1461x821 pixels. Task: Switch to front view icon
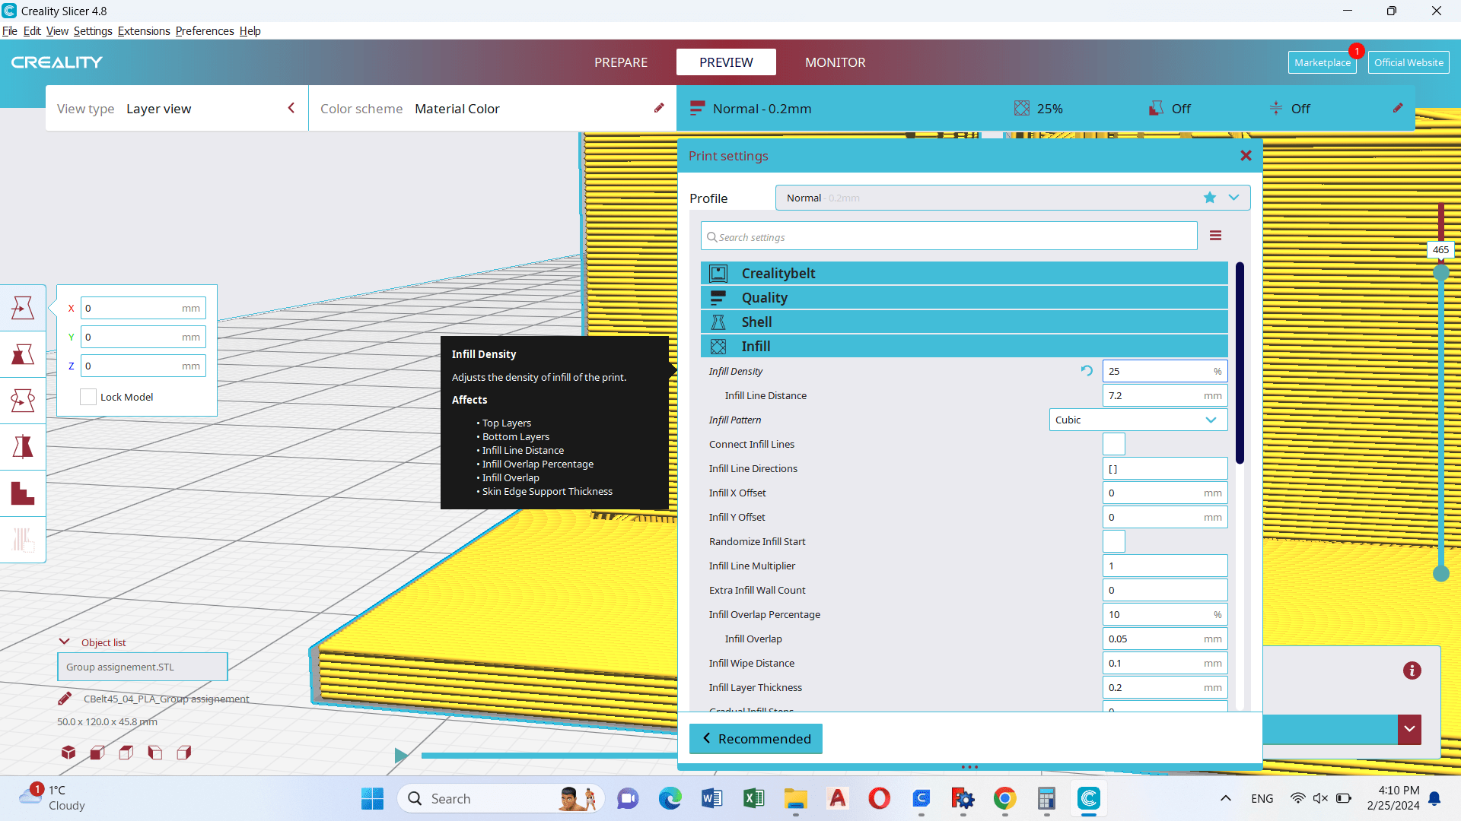coord(97,753)
